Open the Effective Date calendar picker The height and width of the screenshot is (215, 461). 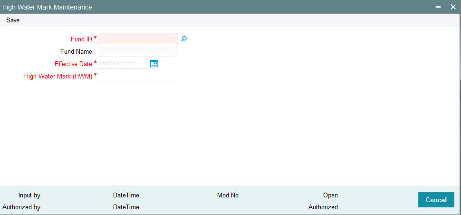(154, 64)
